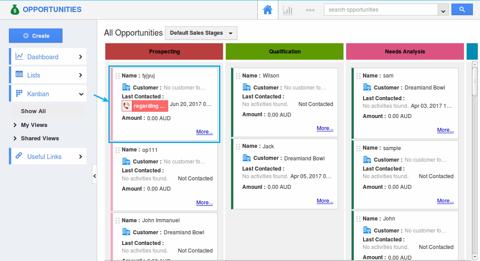
Task: Click the chain-link icon beside Useful Links
Action: click(18, 156)
